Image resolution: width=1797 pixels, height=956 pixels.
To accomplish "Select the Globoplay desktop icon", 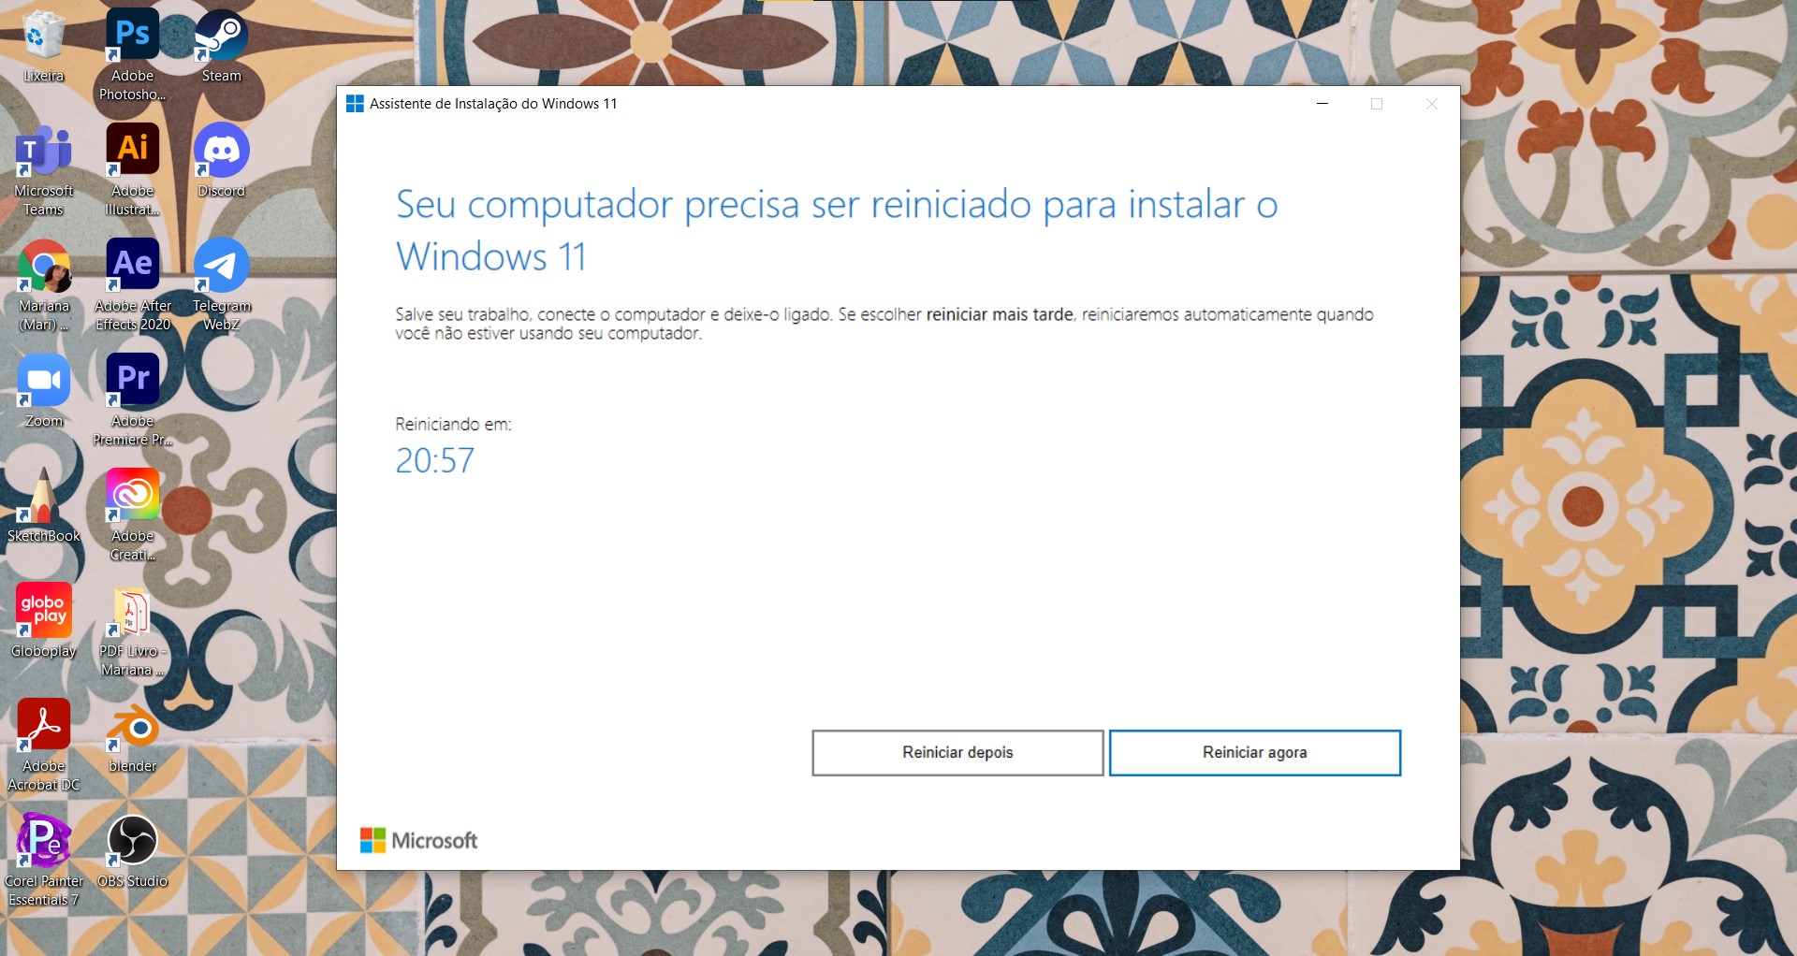I will tap(43, 621).
